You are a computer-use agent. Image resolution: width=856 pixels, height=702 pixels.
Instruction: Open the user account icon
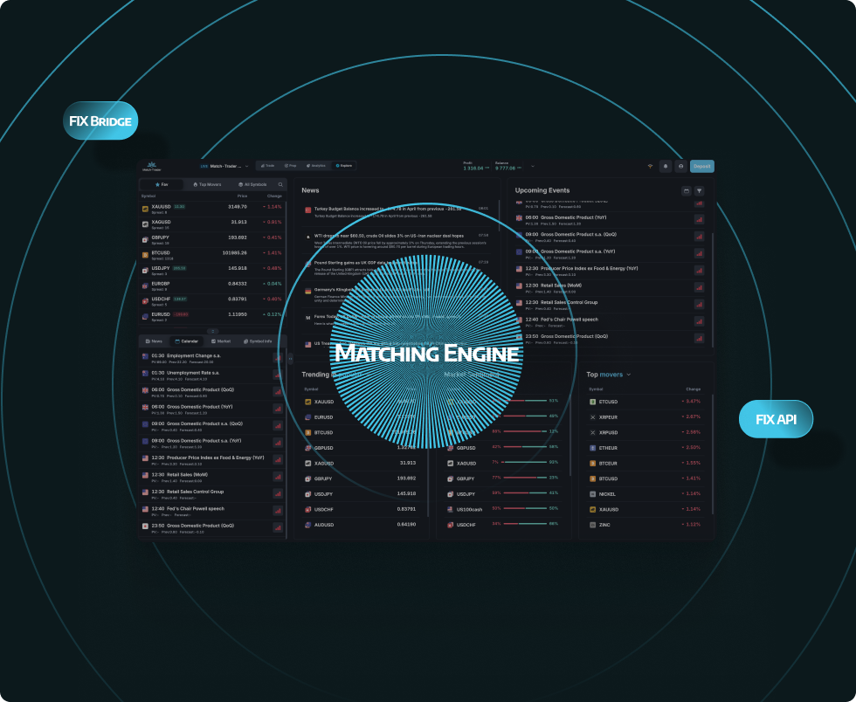[680, 166]
